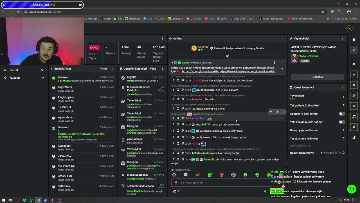Open Discord from the taskbar

(x=45, y=200)
